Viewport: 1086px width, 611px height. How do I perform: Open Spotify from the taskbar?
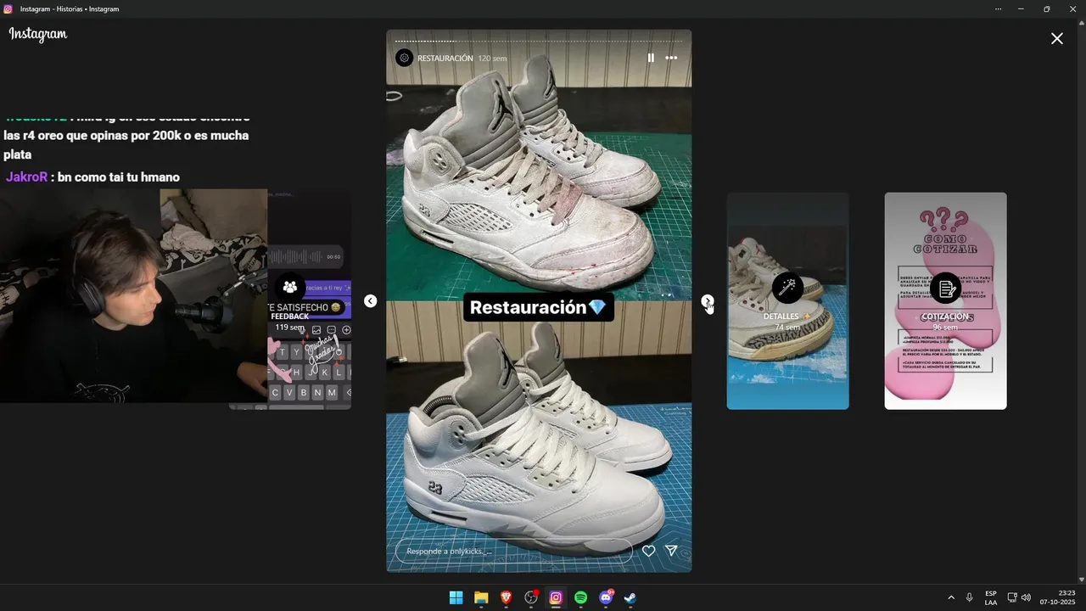[x=580, y=597]
